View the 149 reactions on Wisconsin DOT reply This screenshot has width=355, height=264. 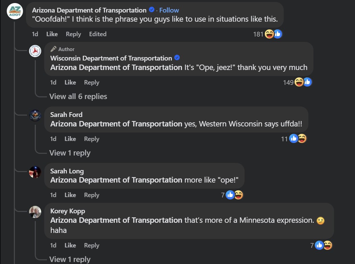click(298, 82)
